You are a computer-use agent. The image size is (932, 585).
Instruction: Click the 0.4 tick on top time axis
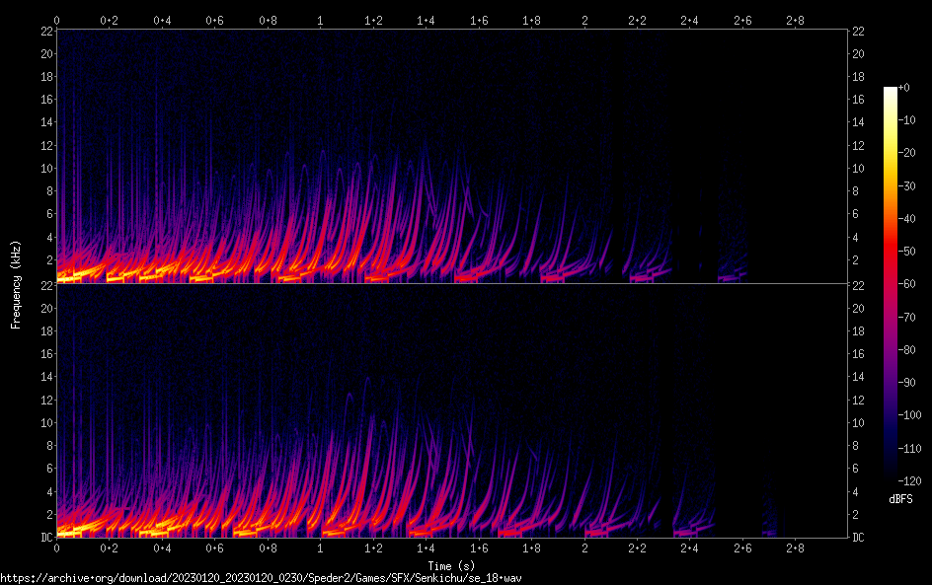162,20
